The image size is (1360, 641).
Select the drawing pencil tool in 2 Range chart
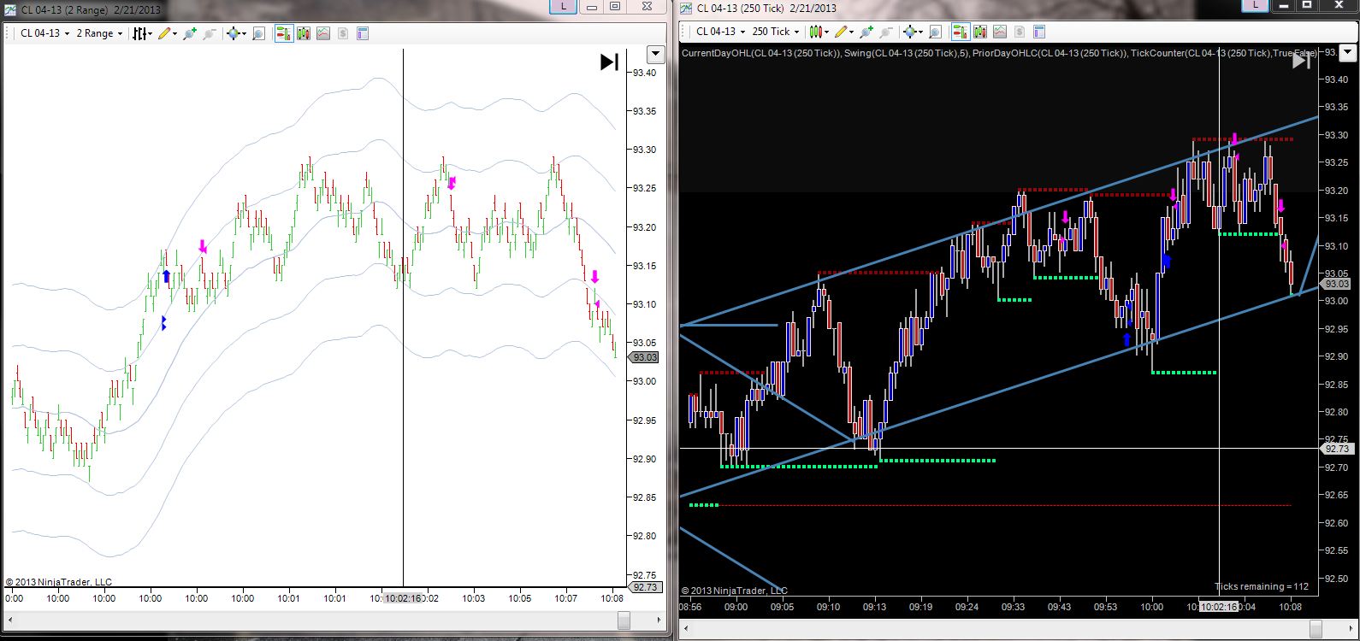[166, 33]
